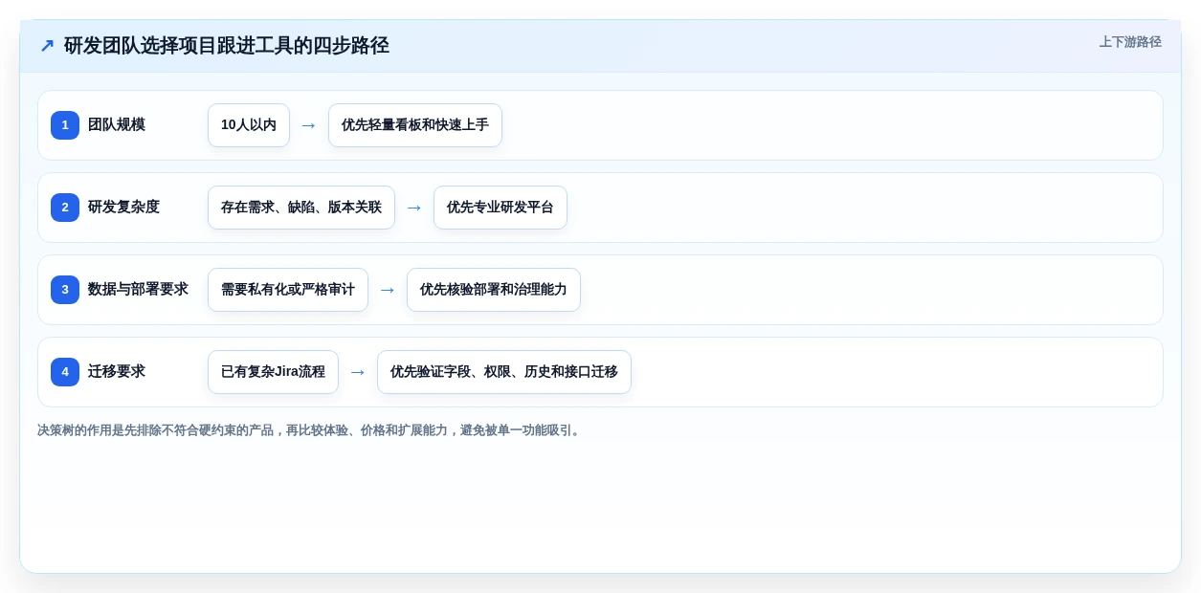Click the arrow after 需要私有化或严格审计
This screenshot has height=593, width=1201.
pyautogui.click(x=388, y=290)
